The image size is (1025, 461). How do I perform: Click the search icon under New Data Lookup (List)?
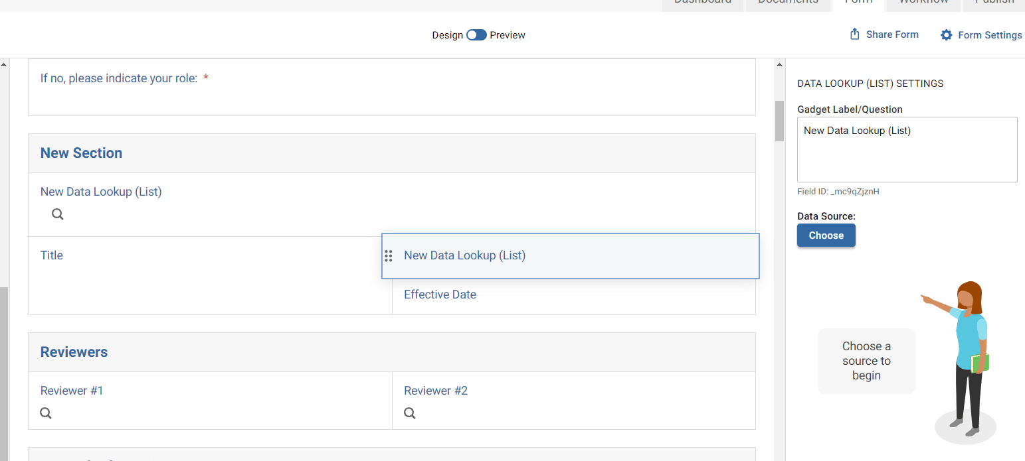[x=57, y=214]
